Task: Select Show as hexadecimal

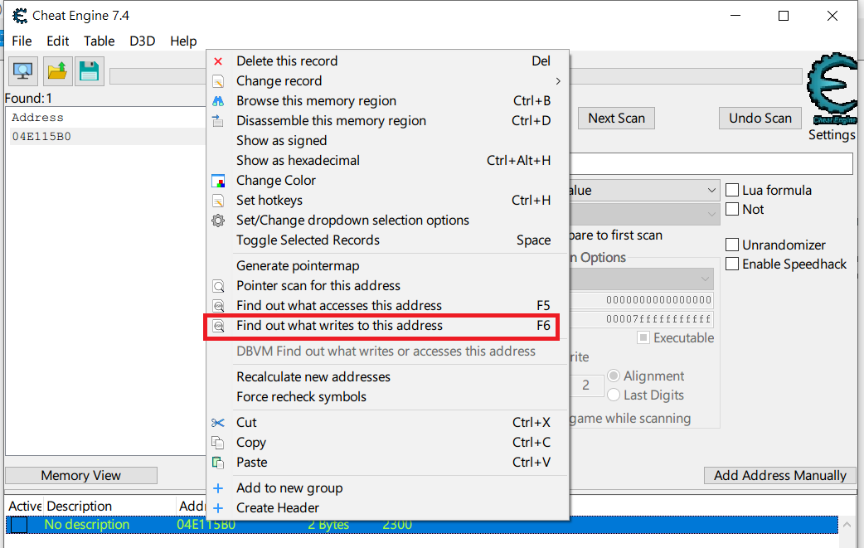Action: [x=387, y=161]
